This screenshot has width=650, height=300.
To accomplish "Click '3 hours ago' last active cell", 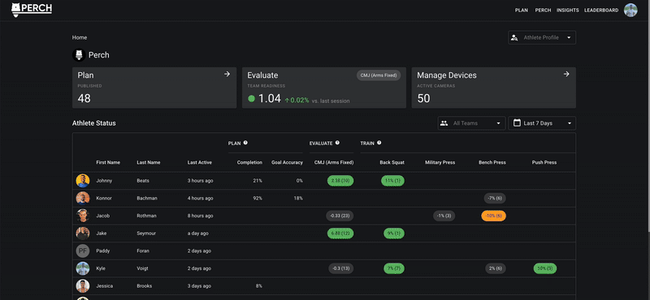I will 200,181.
